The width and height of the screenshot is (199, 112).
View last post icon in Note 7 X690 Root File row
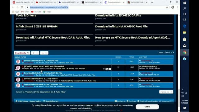(152, 61)
